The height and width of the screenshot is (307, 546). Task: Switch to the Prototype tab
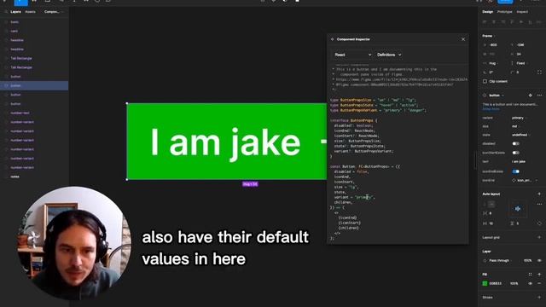504,12
